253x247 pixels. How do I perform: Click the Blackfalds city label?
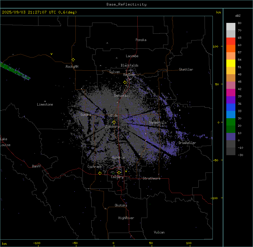coord(129,65)
